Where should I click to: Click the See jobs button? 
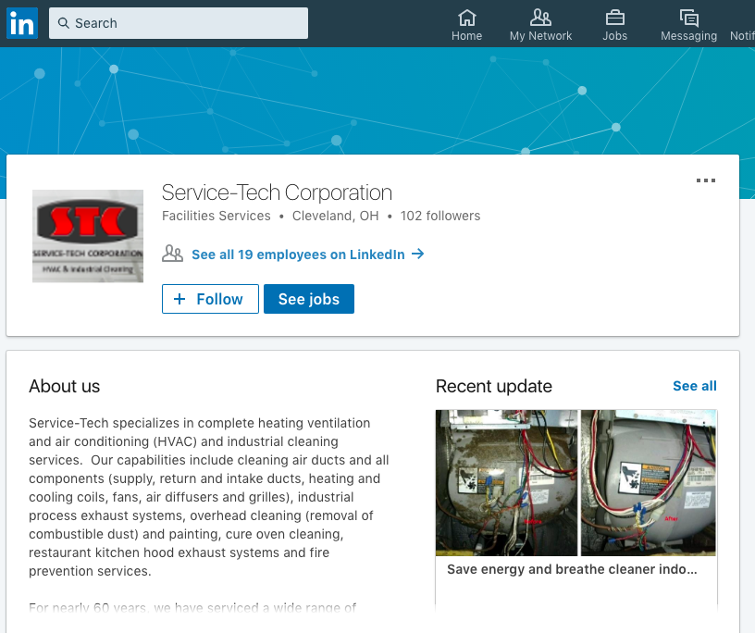[308, 298]
